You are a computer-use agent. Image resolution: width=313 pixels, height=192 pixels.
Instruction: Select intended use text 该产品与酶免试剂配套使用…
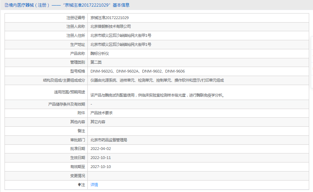pos(158,95)
